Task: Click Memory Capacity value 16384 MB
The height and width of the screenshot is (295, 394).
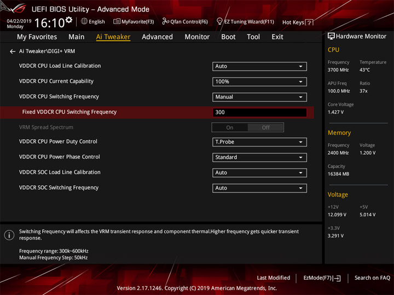Action: [338, 174]
